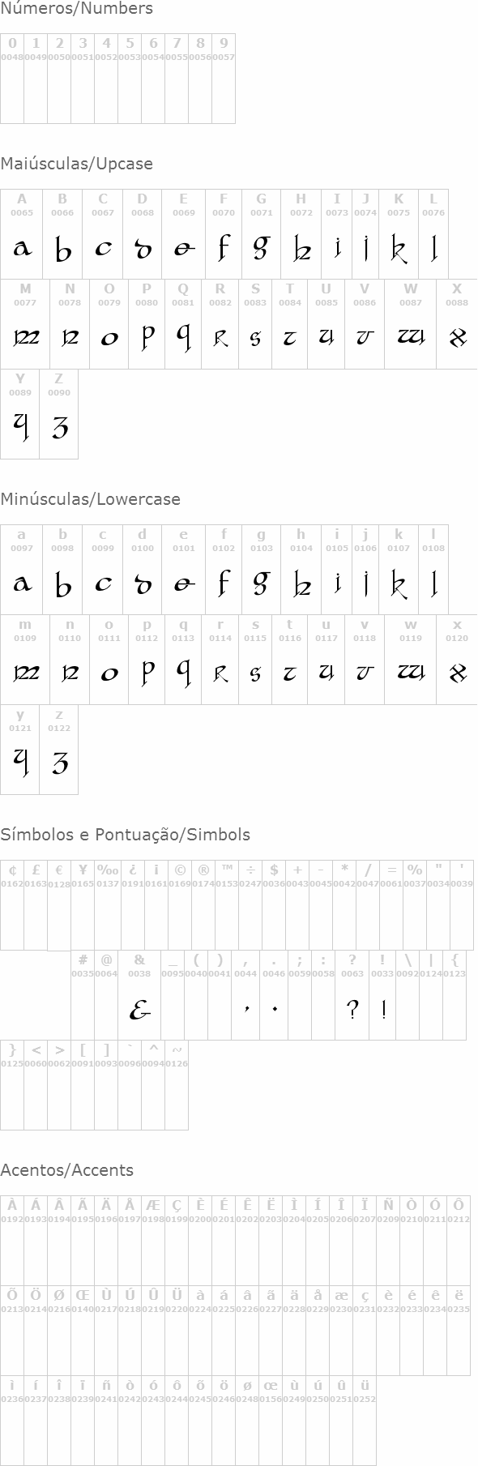
Task: Select the À accent cell 0192
Action: tap(12, 1241)
